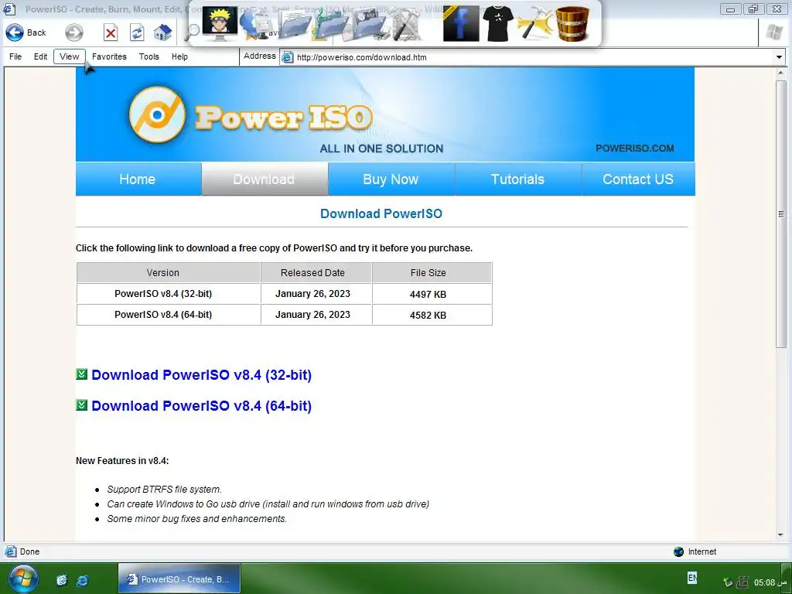This screenshot has width=792, height=594.
Task: Click the "Done" status bar text
Action: tap(29, 551)
